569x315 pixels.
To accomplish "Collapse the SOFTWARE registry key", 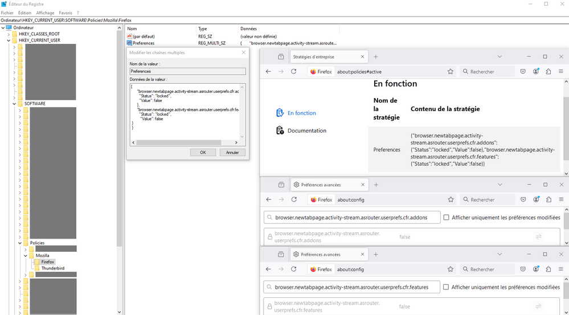I will pos(15,104).
